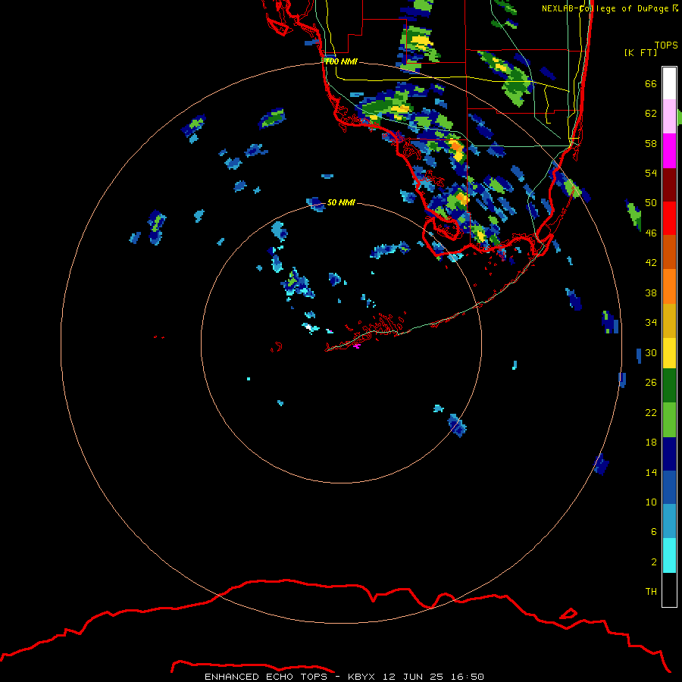Select the magenta segment of the color scale

(x=669, y=151)
